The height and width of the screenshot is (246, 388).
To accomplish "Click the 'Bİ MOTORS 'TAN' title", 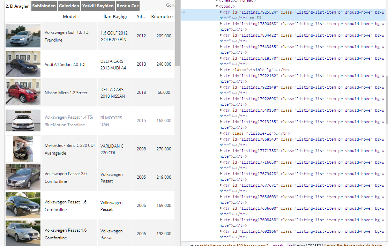I will tap(111, 121).
